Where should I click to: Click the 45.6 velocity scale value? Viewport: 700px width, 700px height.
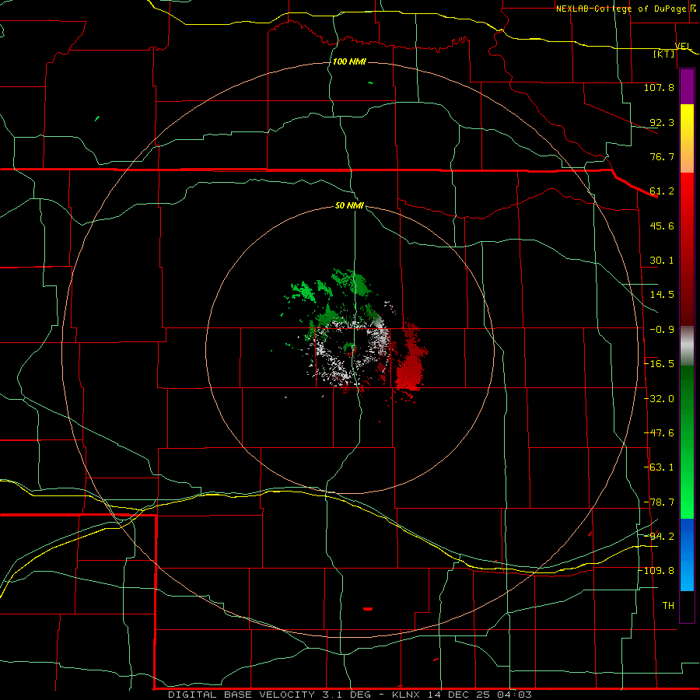coord(662,226)
